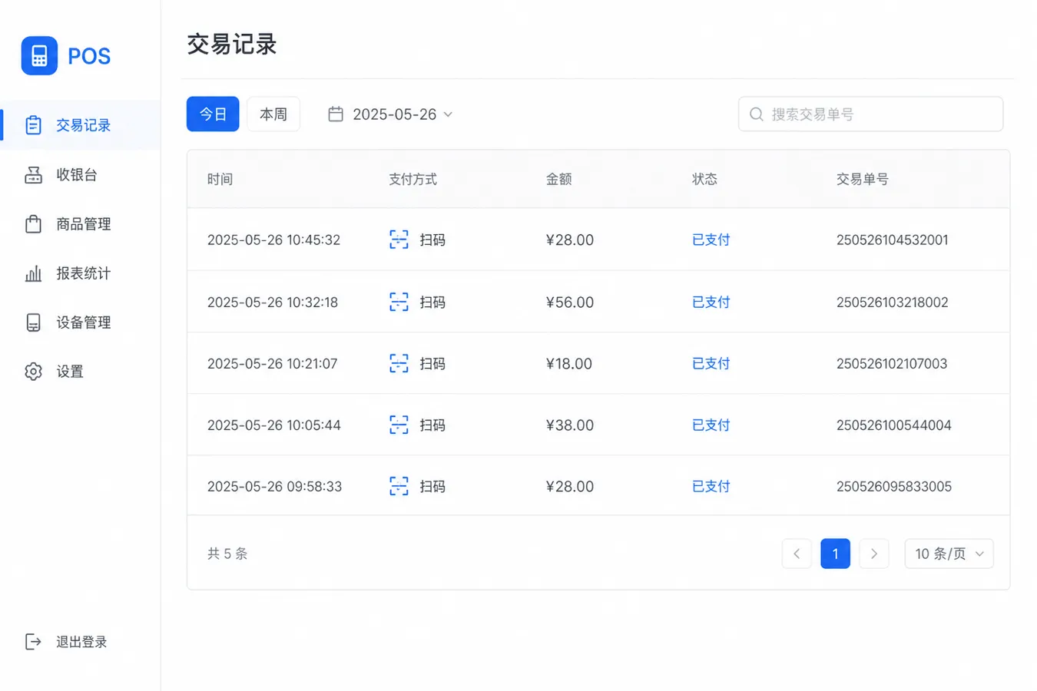This screenshot has height=691, width=1037.
Task: Click the ¥18.00 amount cell
Action: click(x=568, y=363)
